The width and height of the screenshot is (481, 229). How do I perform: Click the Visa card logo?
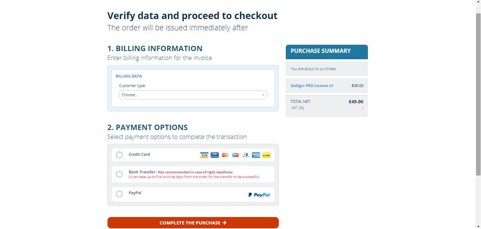pyautogui.click(x=204, y=155)
